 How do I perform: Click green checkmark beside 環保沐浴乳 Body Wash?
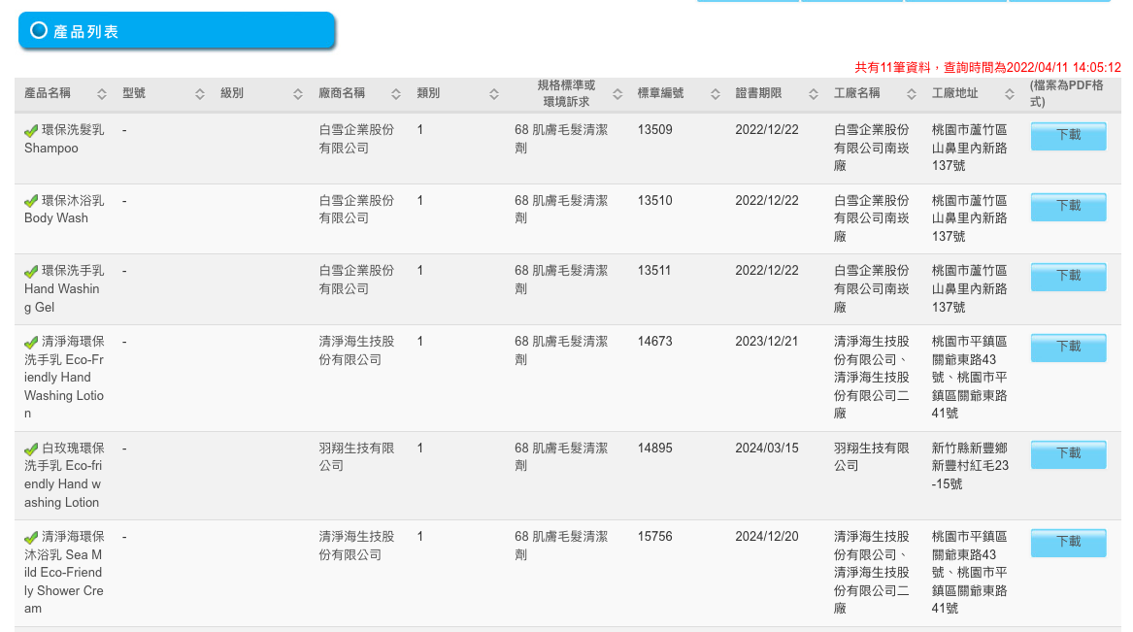31,201
